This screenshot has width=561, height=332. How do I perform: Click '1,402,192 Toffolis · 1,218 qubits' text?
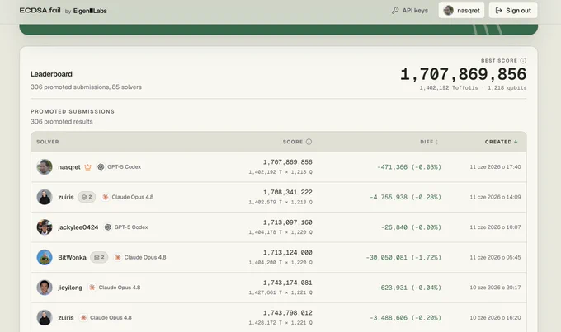(473, 88)
